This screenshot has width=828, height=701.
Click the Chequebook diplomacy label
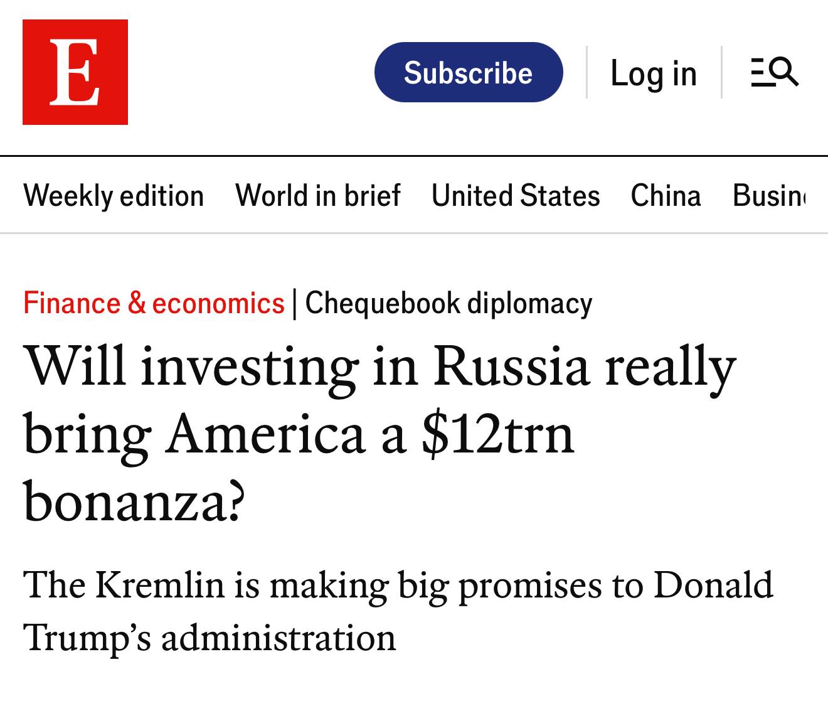[x=449, y=303]
